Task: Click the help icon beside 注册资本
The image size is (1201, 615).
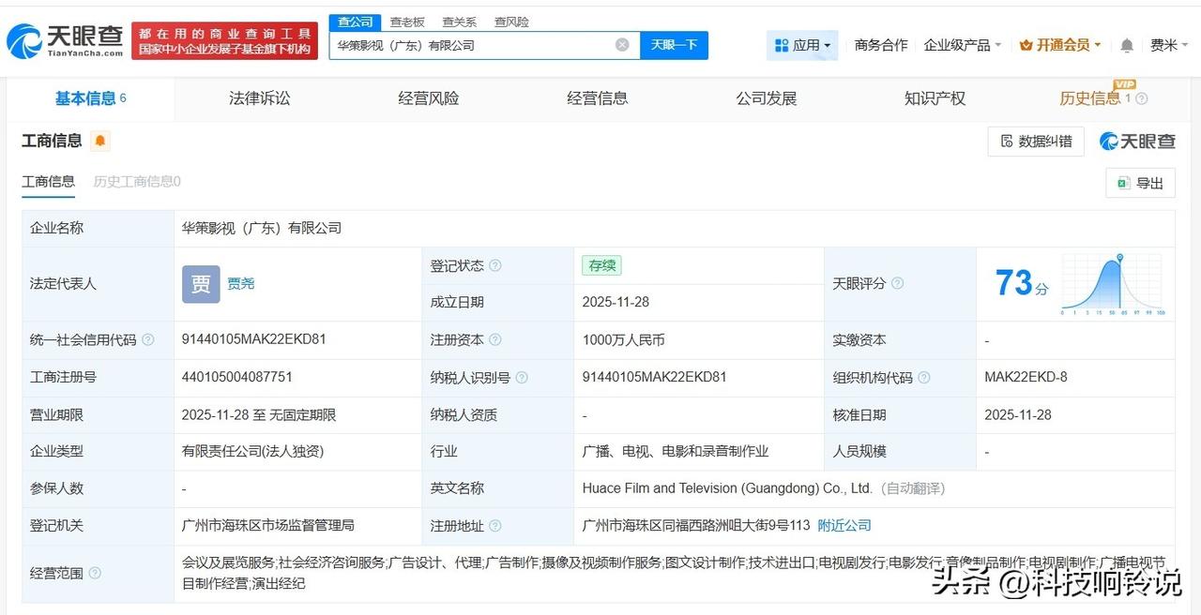Action: pos(497,340)
